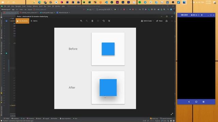Screen dimensions: 218x122
Task: Print the photo from Photos toolbar
Action: [167, 21]
